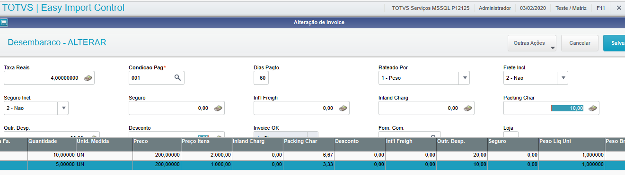Screen dimensions: 625x175
Task: Click into the Condicao Pag input field
Action: [157, 78]
